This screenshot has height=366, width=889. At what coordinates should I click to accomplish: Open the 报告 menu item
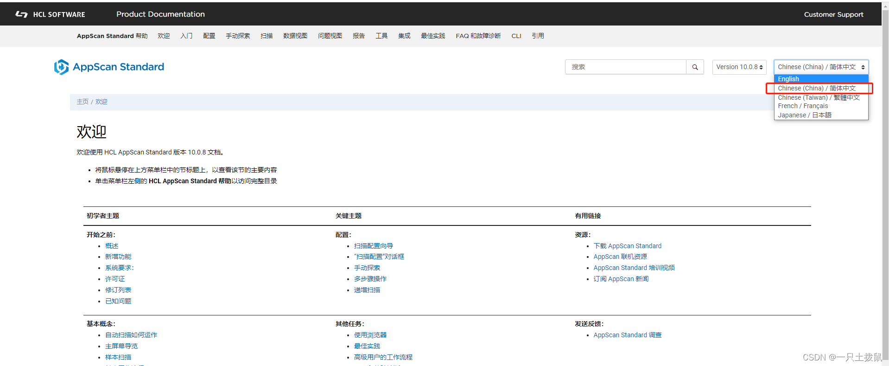coord(359,36)
